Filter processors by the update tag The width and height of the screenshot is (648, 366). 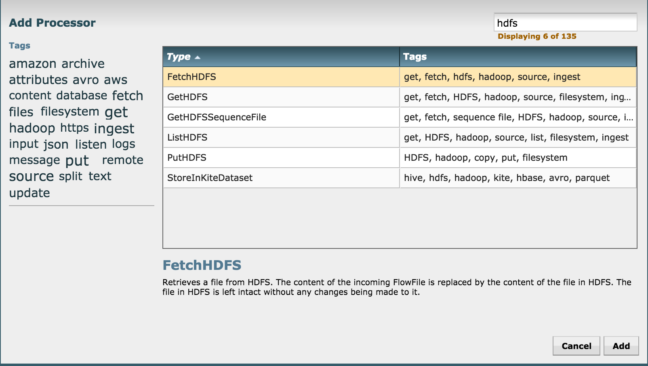(x=29, y=193)
